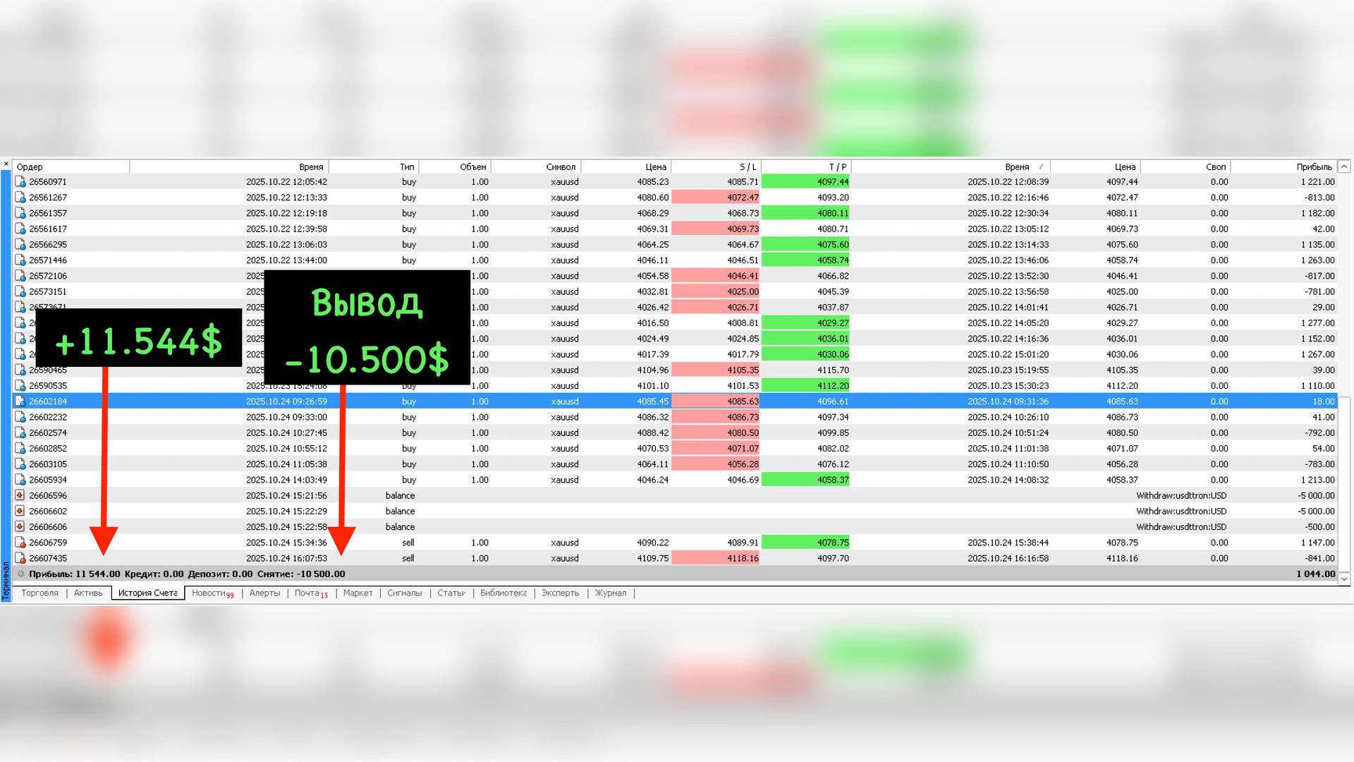
Task: Click the summary row circle icon
Action: pyautogui.click(x=20, y=574)
